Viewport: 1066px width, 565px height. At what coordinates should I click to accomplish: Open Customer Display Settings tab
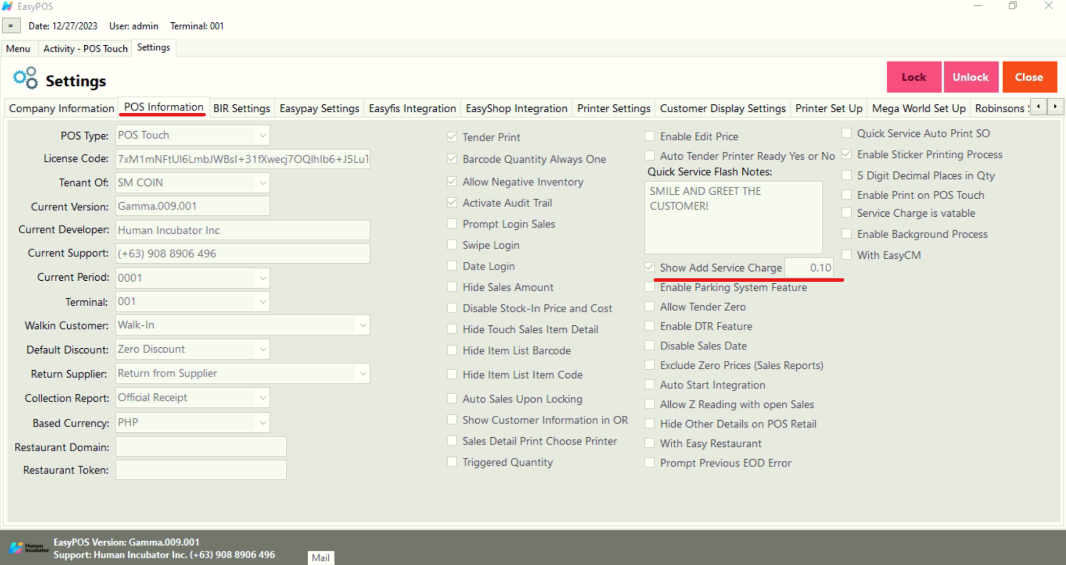723,108
